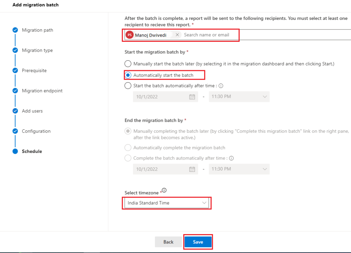
Task: Open the end time 11:30 PM dropdown
Action: tap(239, 169)
